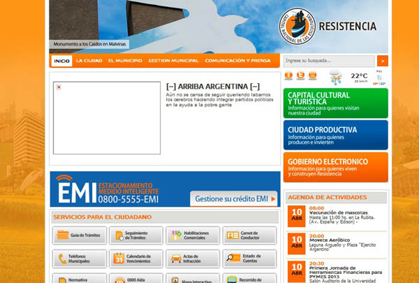Open Ciudad Productiva banner
The width and height of the screenshot is (419, 283).
336,135
